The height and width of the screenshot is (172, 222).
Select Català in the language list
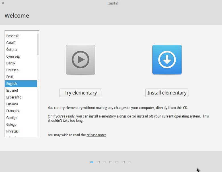pos(21,43)
